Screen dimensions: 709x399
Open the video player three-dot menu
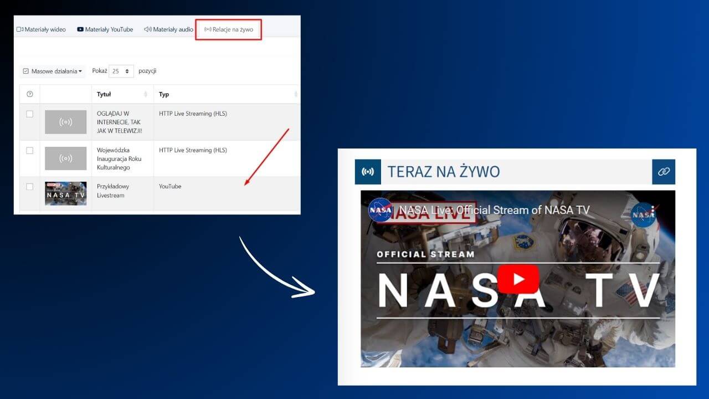653,211
